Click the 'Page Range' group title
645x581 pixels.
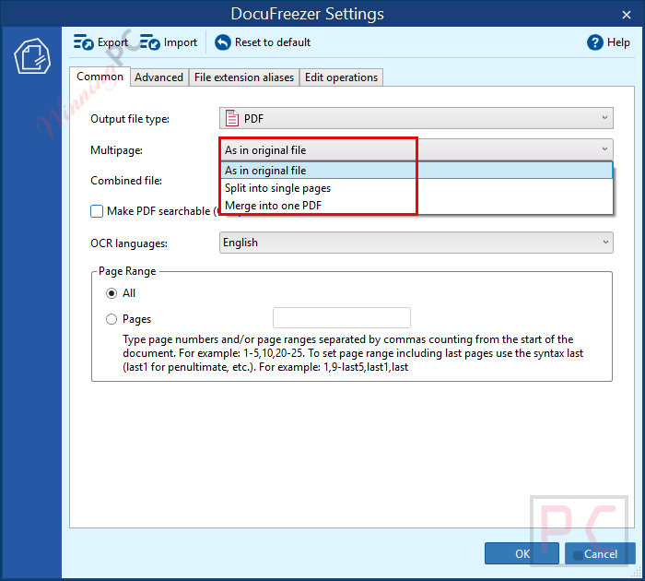tap(127, 271)
